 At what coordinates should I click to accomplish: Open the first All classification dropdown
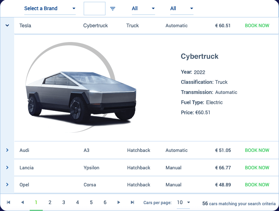pyautogui.click(x=143, y=9)
